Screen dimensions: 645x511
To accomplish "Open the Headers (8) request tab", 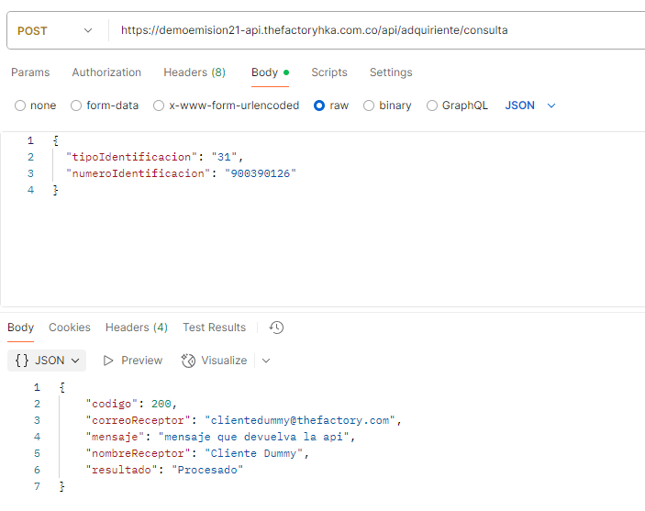I will [195, 72].
